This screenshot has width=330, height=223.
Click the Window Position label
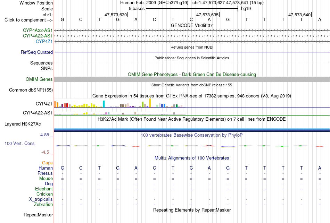tap(36, 3)
